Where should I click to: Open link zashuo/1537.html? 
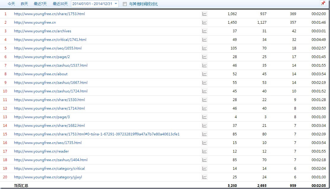pos(51,65)
